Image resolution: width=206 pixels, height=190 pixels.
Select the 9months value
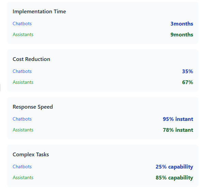coord(182,35)
